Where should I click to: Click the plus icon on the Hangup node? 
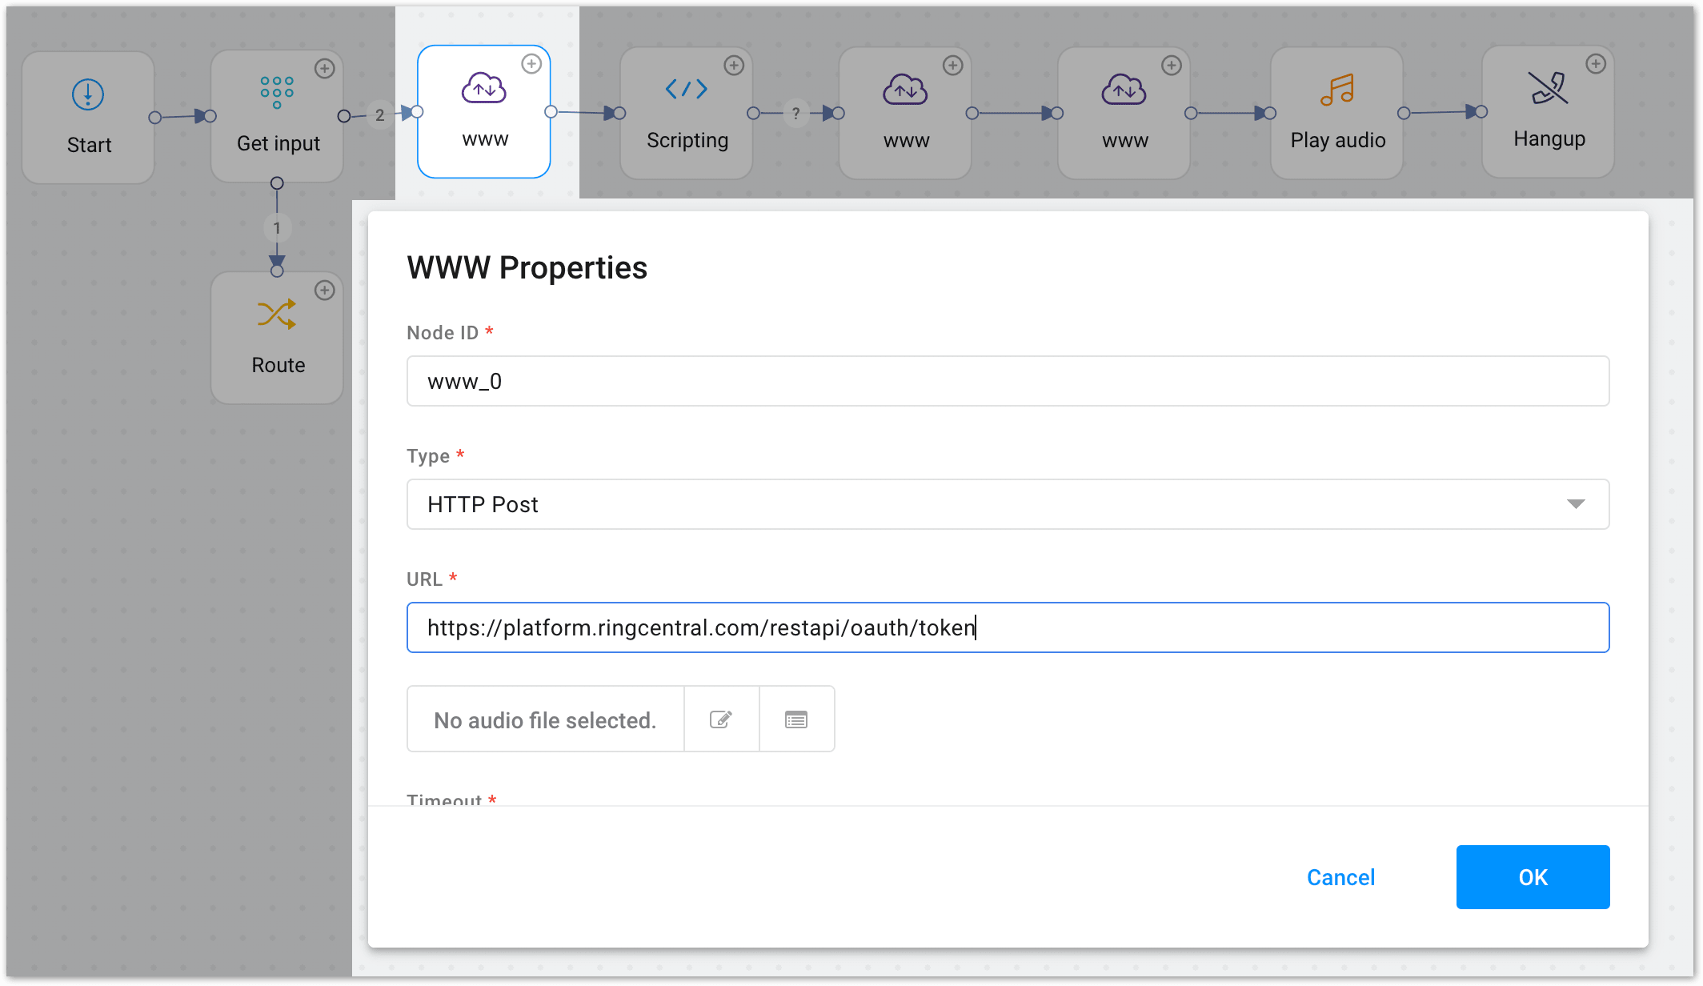pyautogui.click(x=1597, y=63)
